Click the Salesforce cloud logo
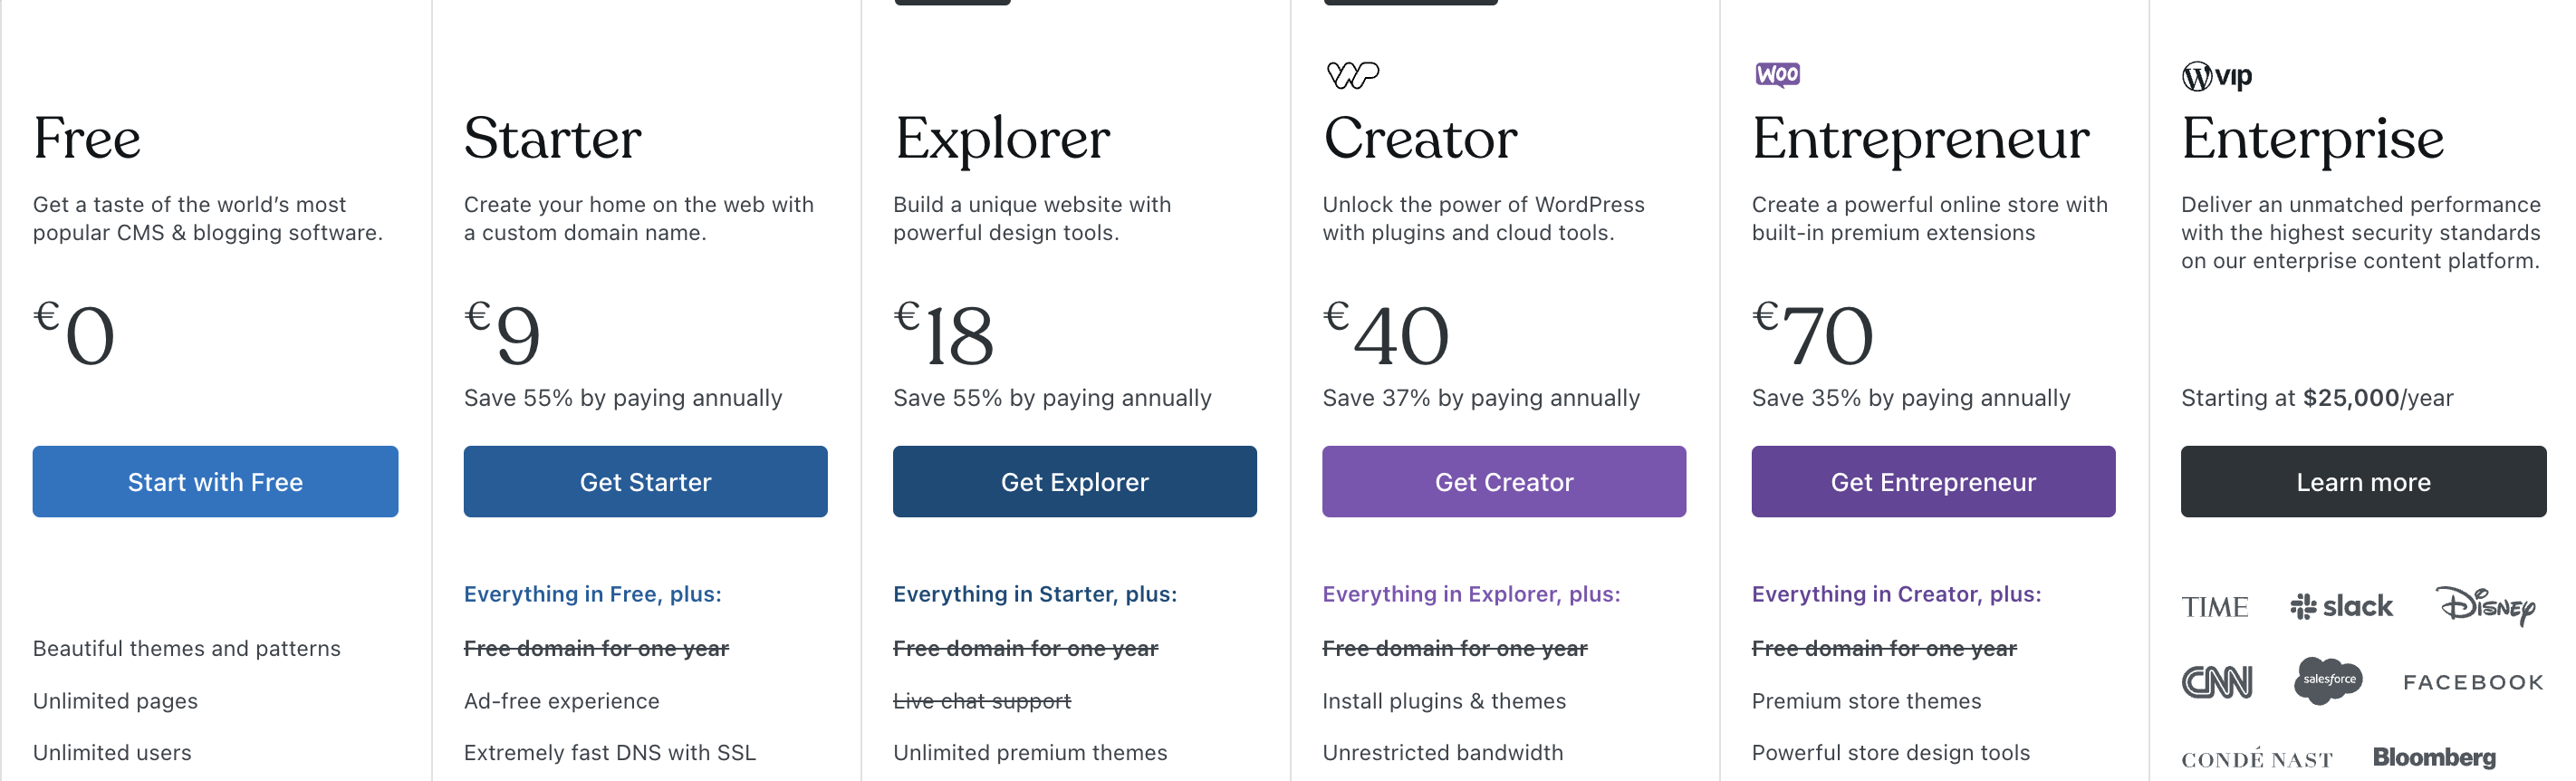Image resolution: width=2576 pixels, height=781 pixels. pyautogui.click(x=2328, y=680)
